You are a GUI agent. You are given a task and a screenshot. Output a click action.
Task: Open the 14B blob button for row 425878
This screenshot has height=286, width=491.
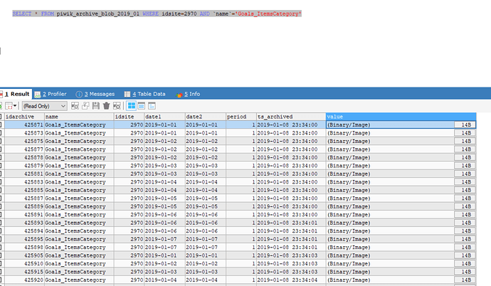pos(465,157)
